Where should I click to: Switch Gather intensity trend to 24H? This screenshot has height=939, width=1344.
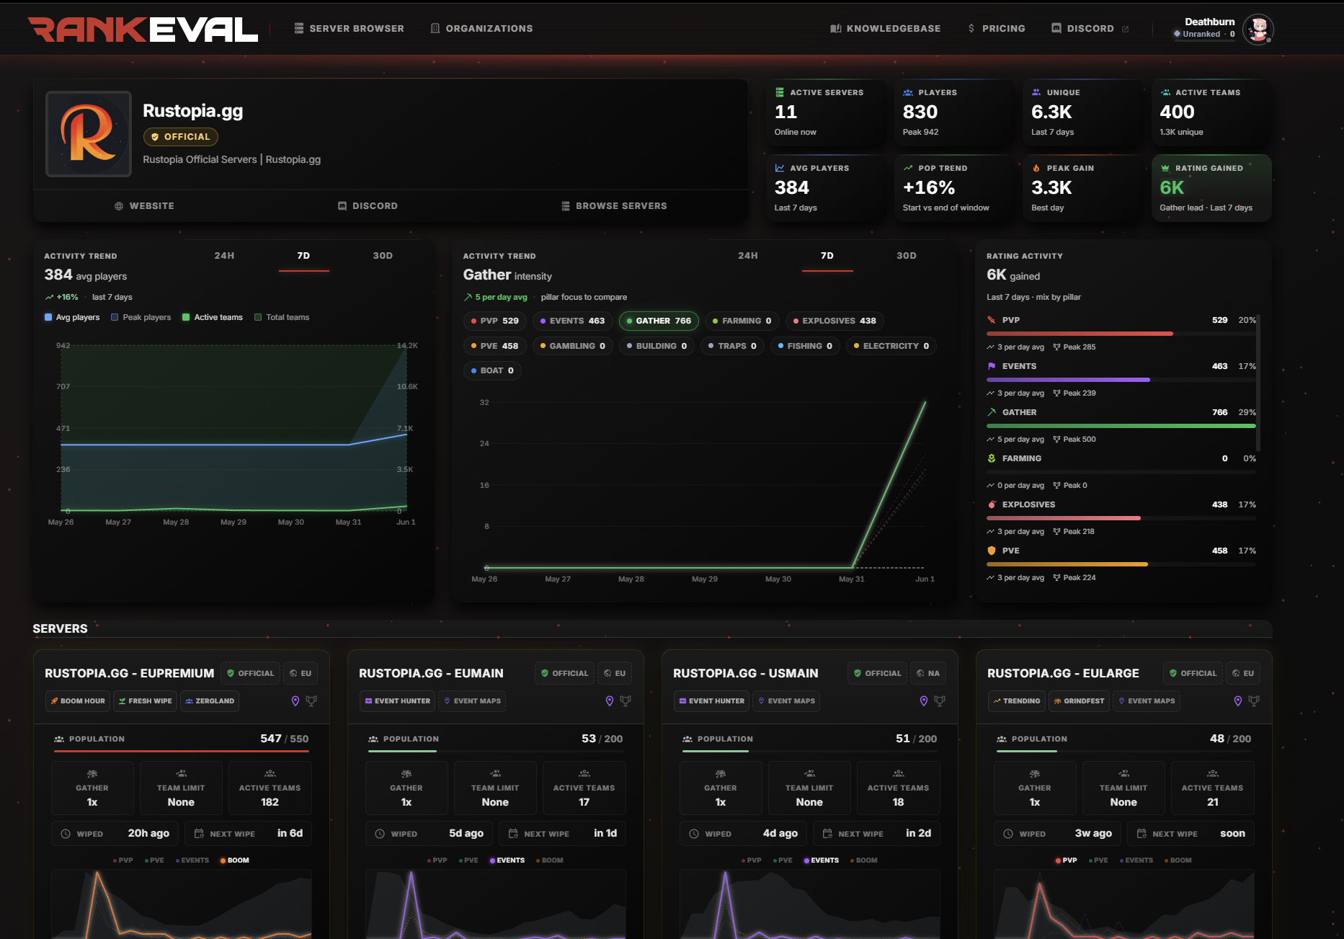748,256
